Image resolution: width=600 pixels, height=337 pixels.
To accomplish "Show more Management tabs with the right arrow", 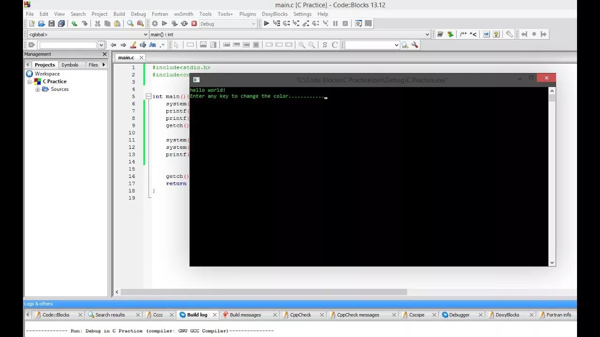I will (x=104, y=65).
